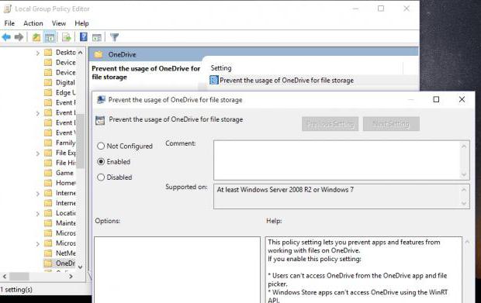Screen dimensions: 481x303
Task: Click the Comment box scroll down arrow
Action: tap(464, 174)
